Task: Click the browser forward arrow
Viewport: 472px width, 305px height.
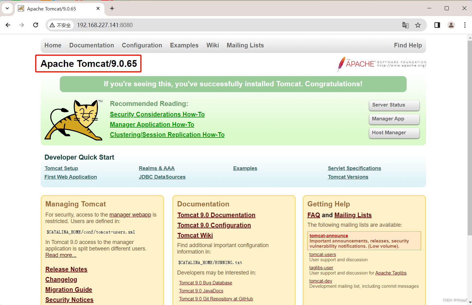Action: (22, 25)
